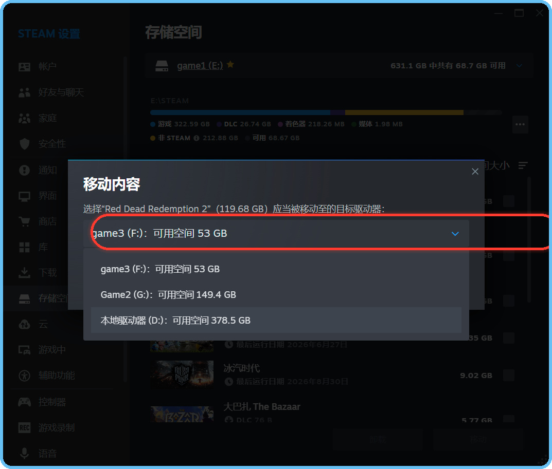Viewport: 552px width, 469px height.
Task: Click the 好友与聊天 people icon
Action: point(24,92)
